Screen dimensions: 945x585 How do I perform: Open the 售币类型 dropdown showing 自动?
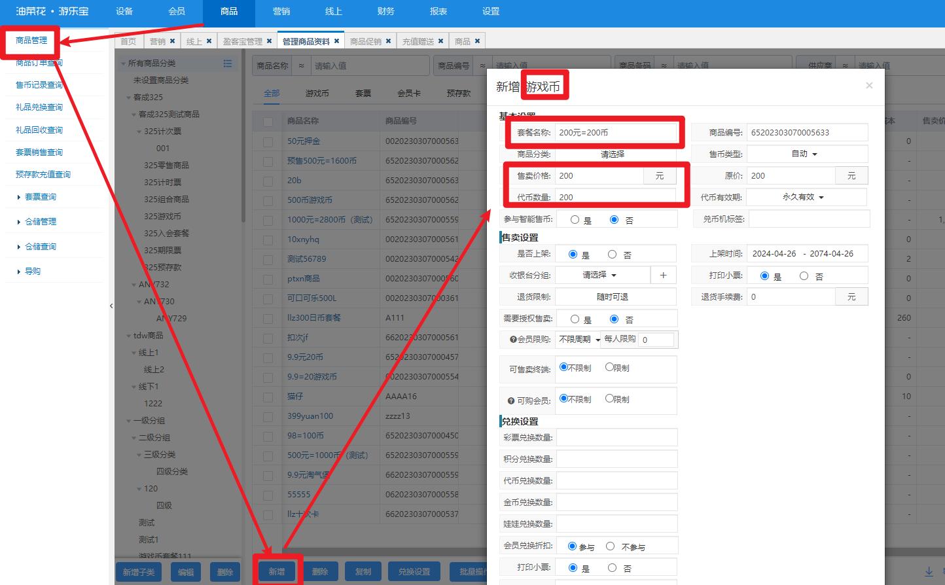[808, 154]
